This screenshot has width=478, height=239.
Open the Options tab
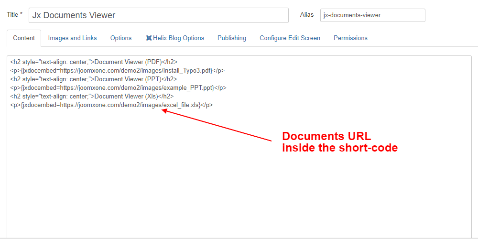121,38
